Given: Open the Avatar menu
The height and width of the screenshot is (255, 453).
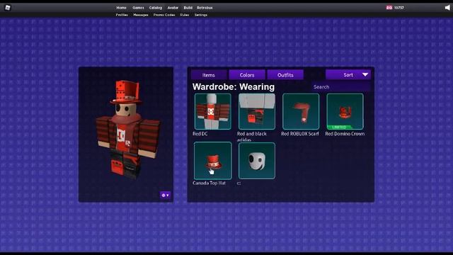Looking at the screenshot, I should tap(173, 8).
